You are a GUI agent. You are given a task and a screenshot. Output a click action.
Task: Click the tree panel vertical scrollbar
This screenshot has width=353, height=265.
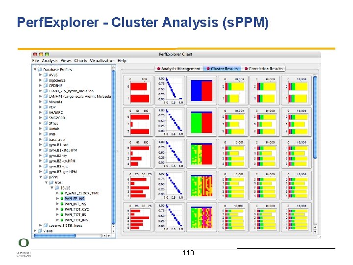[113, 146]
